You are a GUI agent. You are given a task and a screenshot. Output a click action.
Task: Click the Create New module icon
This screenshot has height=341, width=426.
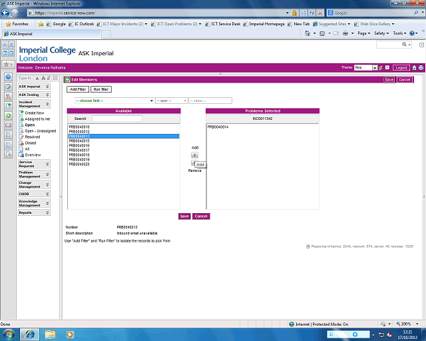tap(21, 113)
